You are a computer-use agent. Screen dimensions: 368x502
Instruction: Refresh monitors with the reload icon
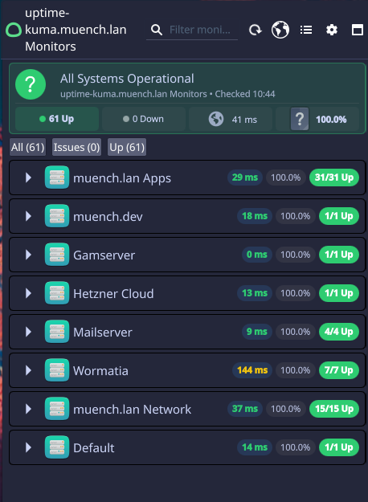(x=256, y=30)
